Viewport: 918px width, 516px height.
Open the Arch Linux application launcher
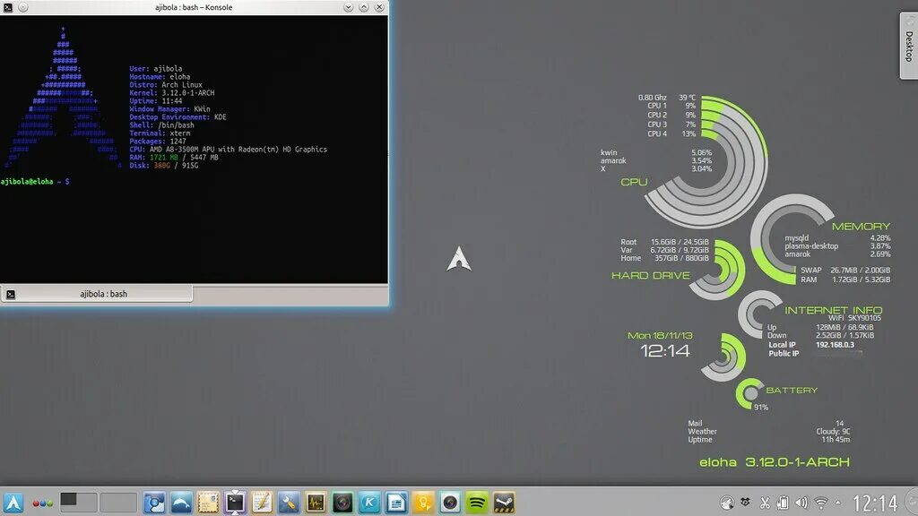click(13, 503)
